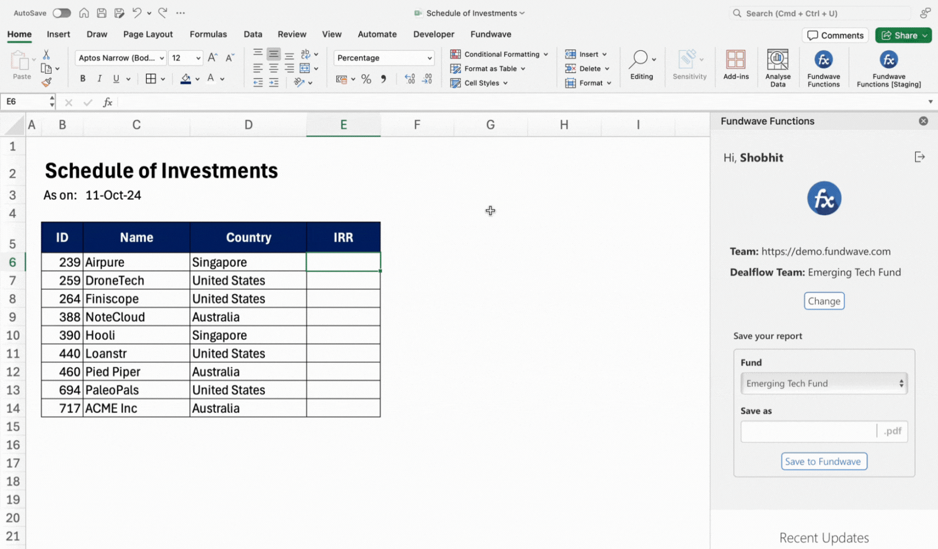
Task: Open the Percentage number format dropdown
Action: (x=384, y=57)
